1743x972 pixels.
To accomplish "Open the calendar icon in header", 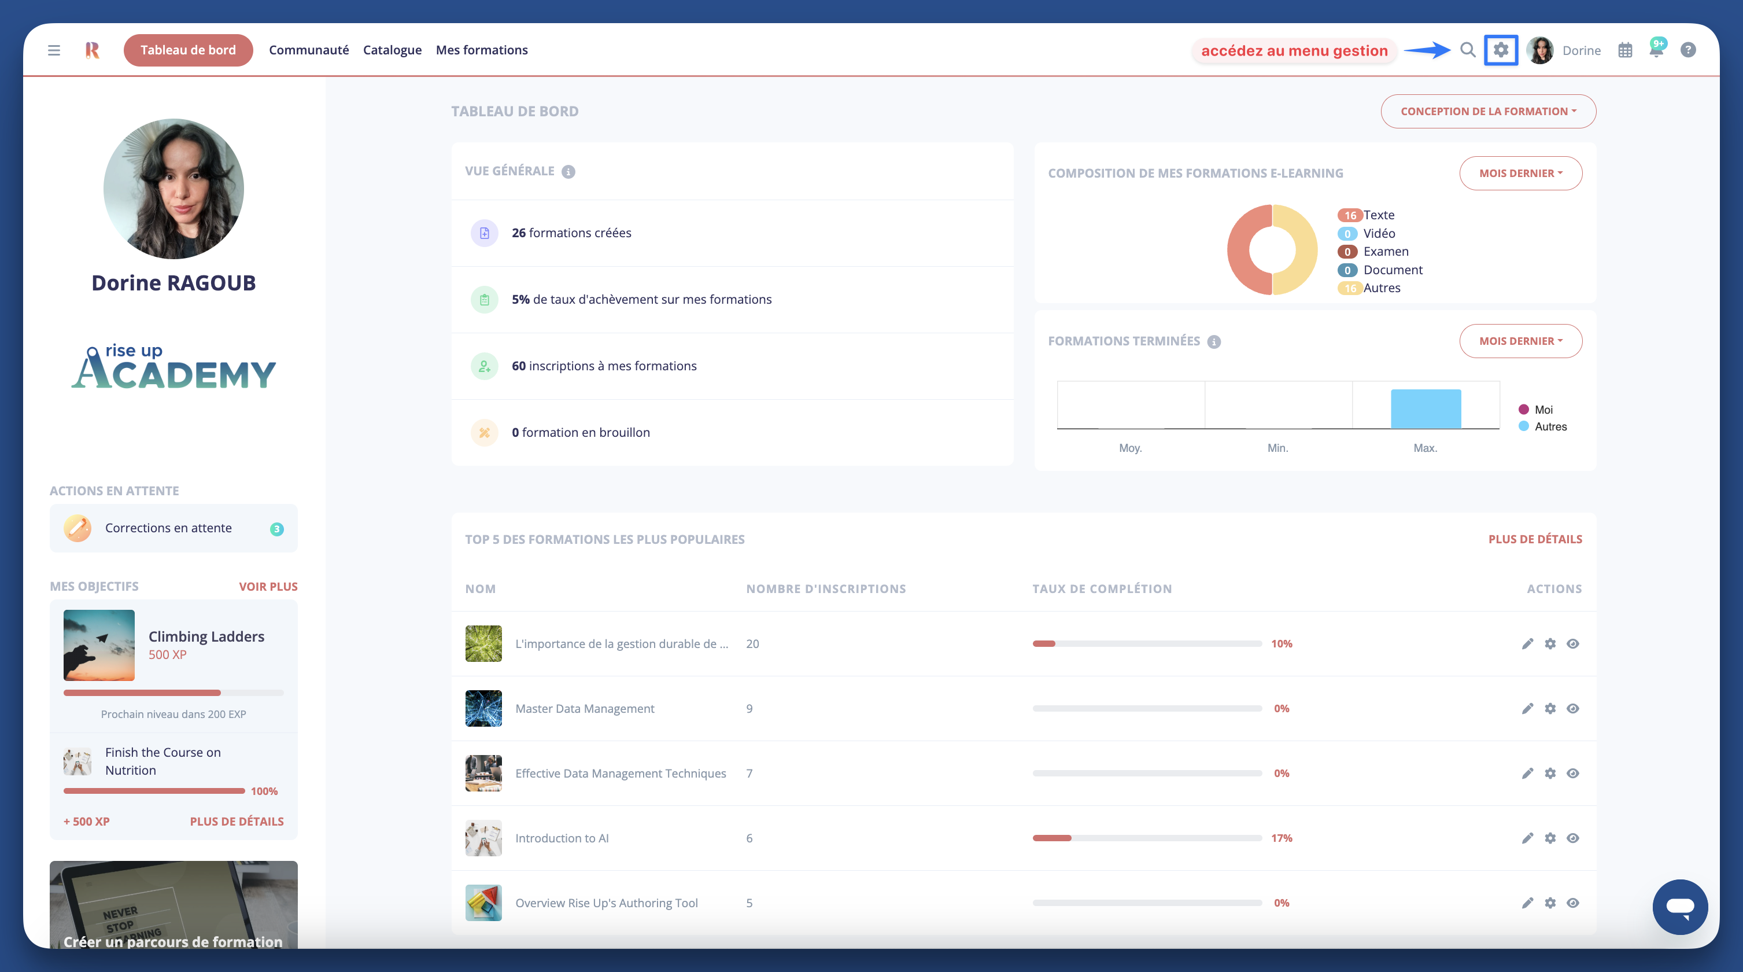I will coord(1625,50).
